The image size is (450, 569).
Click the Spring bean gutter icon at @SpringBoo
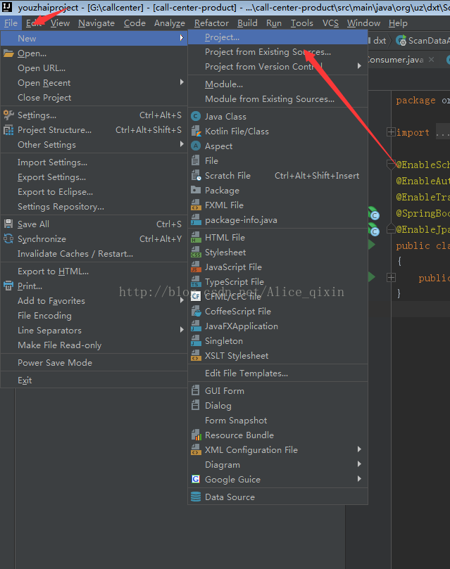(373, 213)
